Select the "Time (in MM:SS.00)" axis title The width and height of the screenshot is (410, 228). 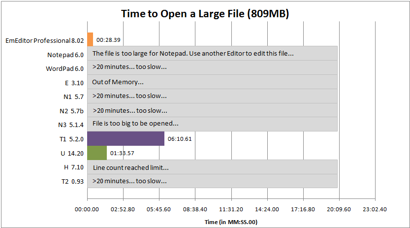click(x=231, y=222)
